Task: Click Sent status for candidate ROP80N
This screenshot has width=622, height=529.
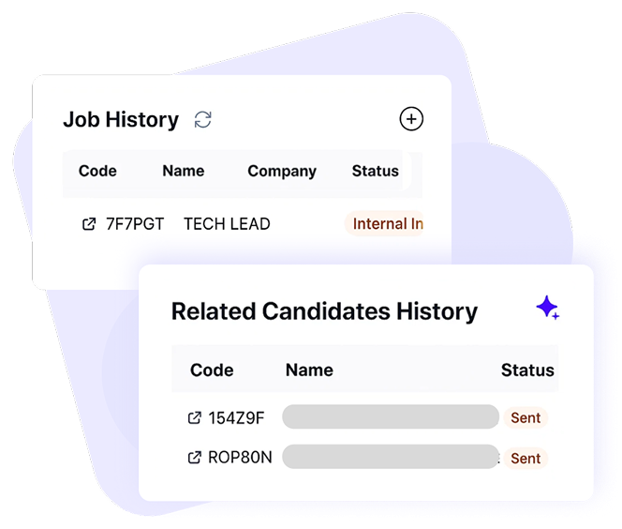Action: 526,458
